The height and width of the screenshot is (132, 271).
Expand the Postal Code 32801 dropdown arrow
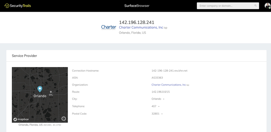162,114
